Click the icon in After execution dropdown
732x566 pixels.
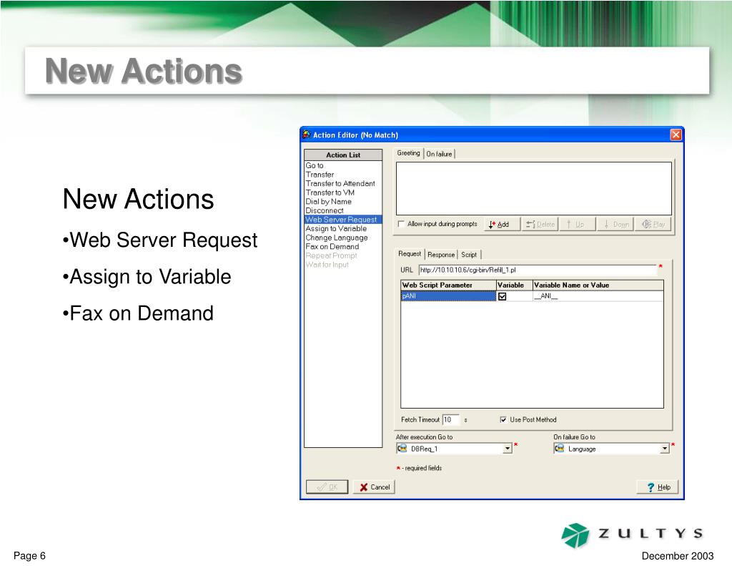click(402, 448)
